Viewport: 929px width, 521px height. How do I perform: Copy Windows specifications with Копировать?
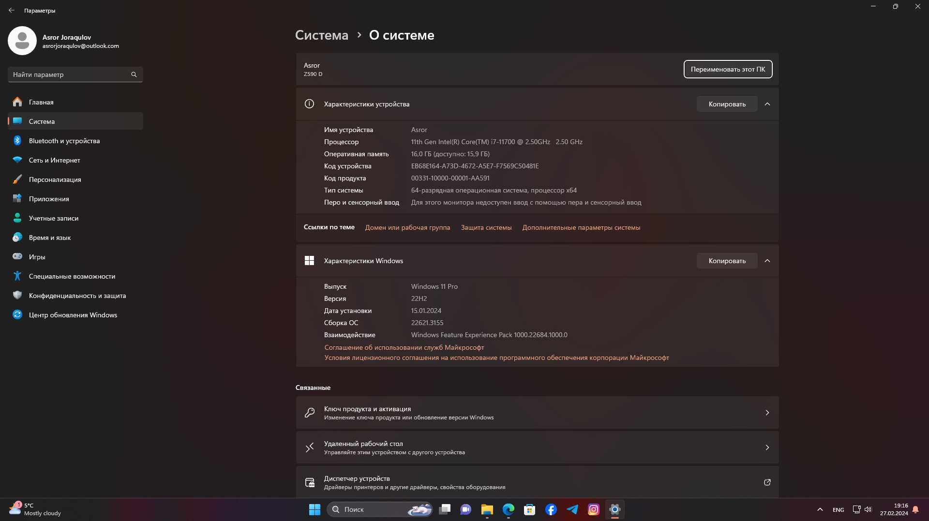point(727,261)
